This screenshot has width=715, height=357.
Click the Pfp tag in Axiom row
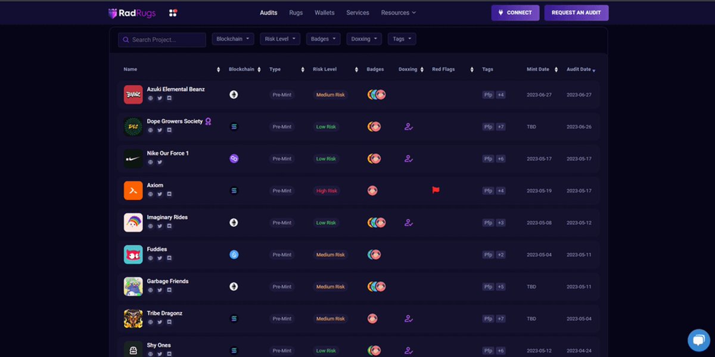pos(488,191)
